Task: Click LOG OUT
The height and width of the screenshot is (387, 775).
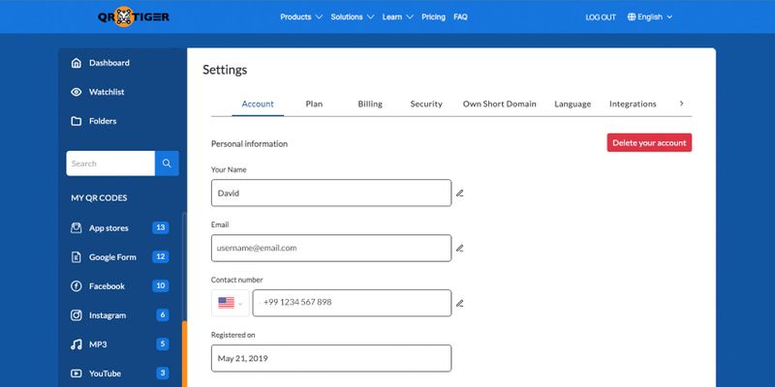Action: pyautogui.click(x=601, y=17)
